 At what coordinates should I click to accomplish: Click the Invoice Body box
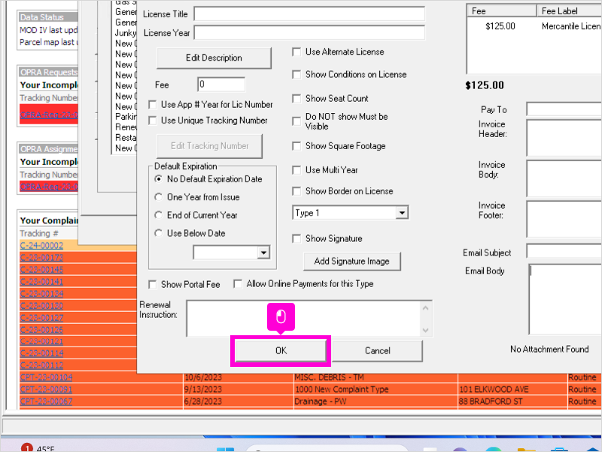(x=564, y=179)
